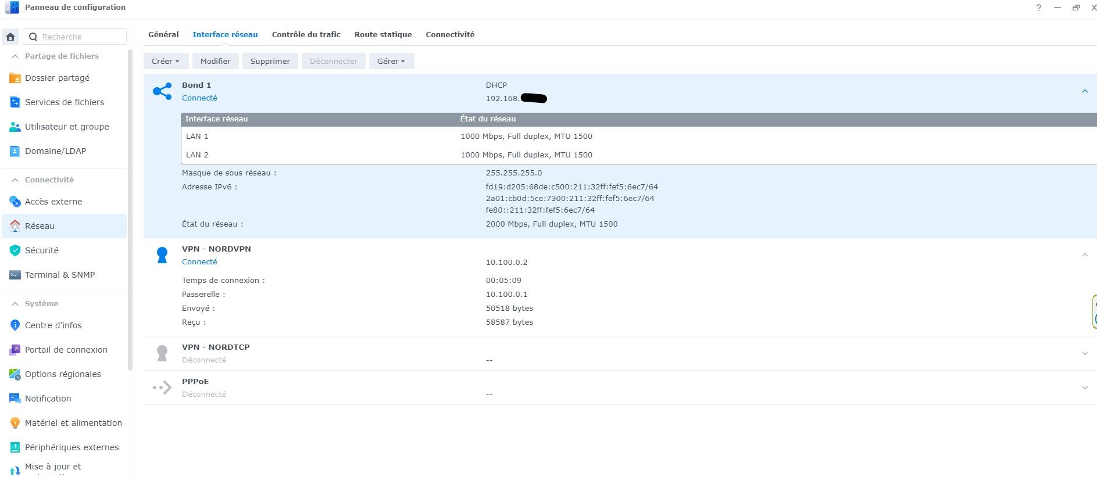Open the Créer dropdown menu
Screen dimensions: 1097x477
click(165, 61)
